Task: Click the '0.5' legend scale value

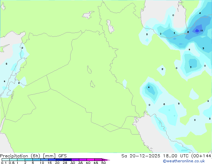Action: (12, 163)
